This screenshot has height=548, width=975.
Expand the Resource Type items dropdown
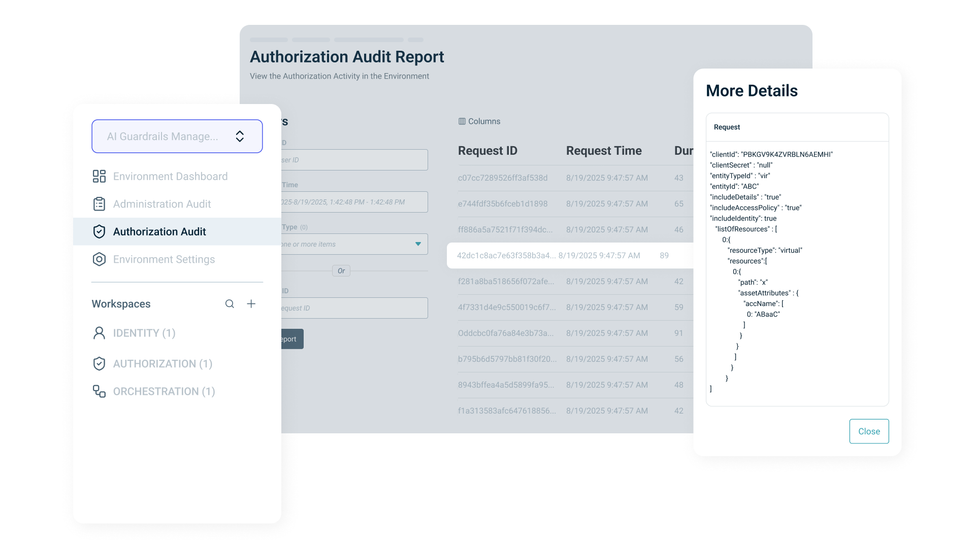click(x=418, y=244)
